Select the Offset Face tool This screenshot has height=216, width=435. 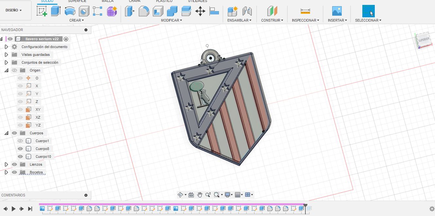coord(186,11)
